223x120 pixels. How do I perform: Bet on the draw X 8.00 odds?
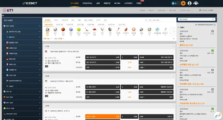point(130,57)
